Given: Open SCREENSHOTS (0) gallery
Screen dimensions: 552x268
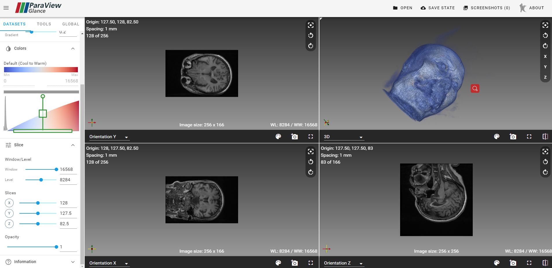Looking at the screenshot, I should (x=487, y=8).
